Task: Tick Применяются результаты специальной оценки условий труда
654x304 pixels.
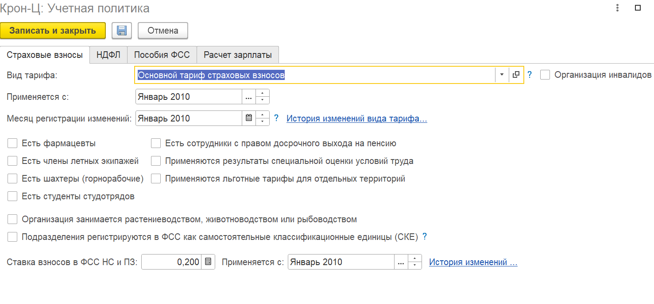Action: 156,161
